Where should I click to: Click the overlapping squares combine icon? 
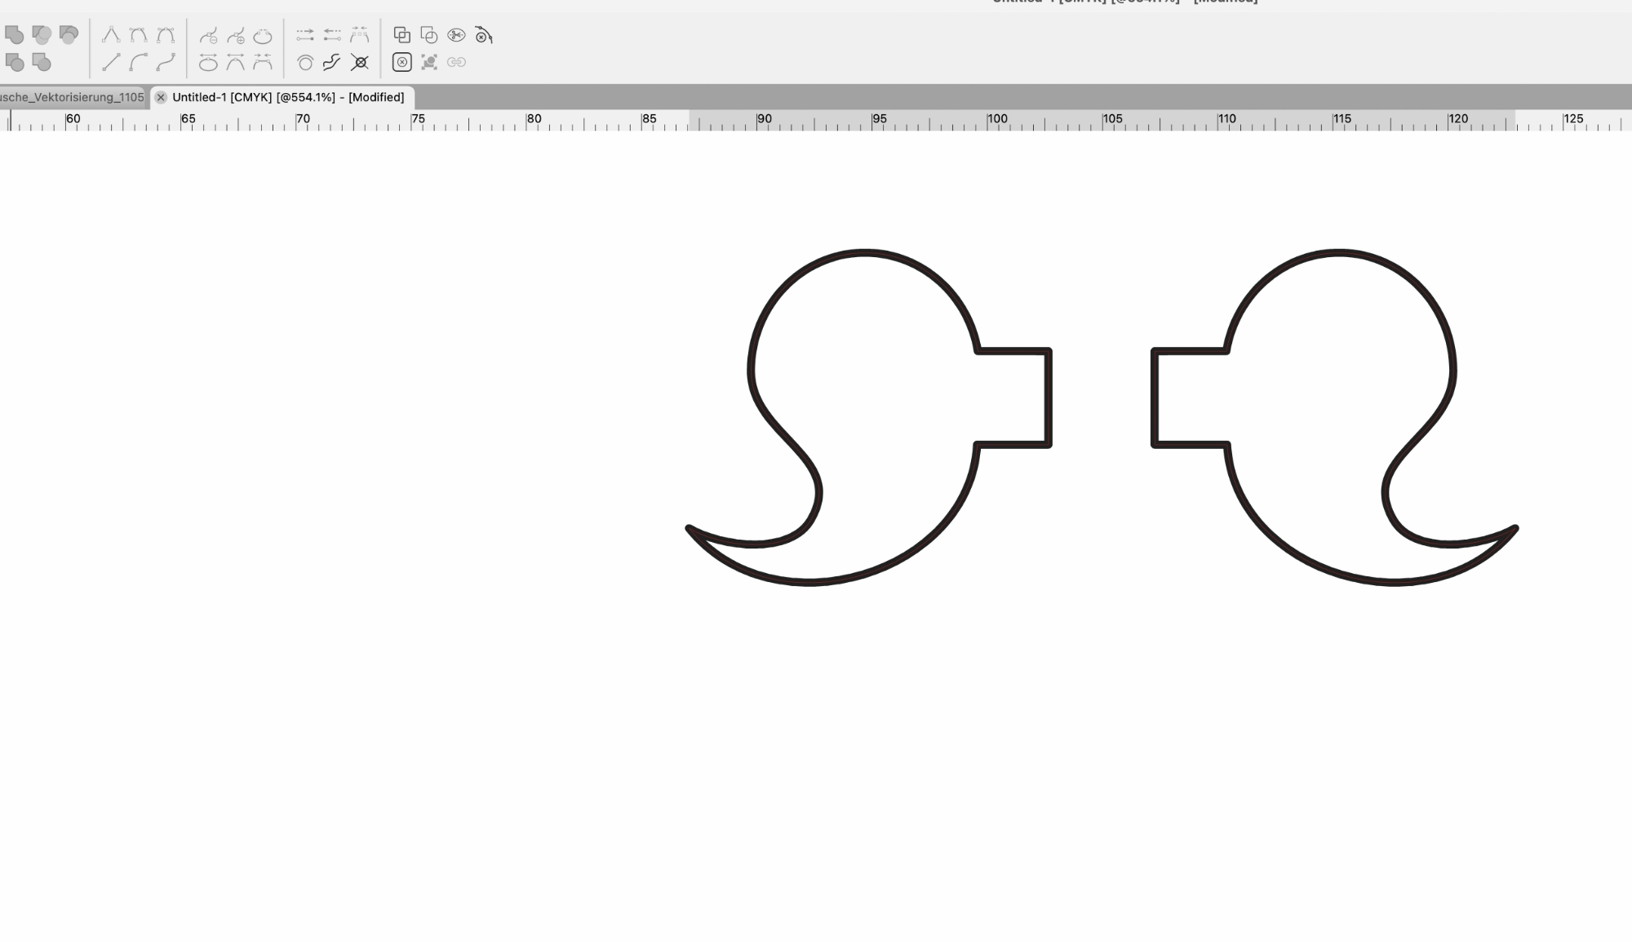point(401,34)
